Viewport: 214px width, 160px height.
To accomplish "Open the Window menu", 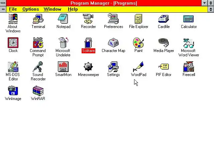I will [x=52, y=9].
